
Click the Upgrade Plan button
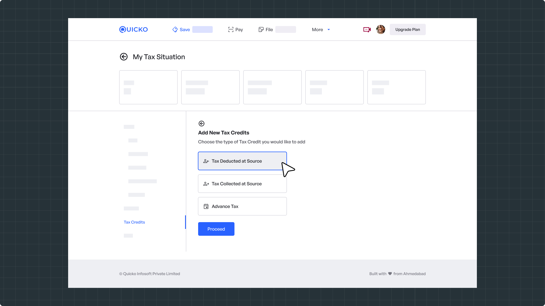tap(408, 29)
